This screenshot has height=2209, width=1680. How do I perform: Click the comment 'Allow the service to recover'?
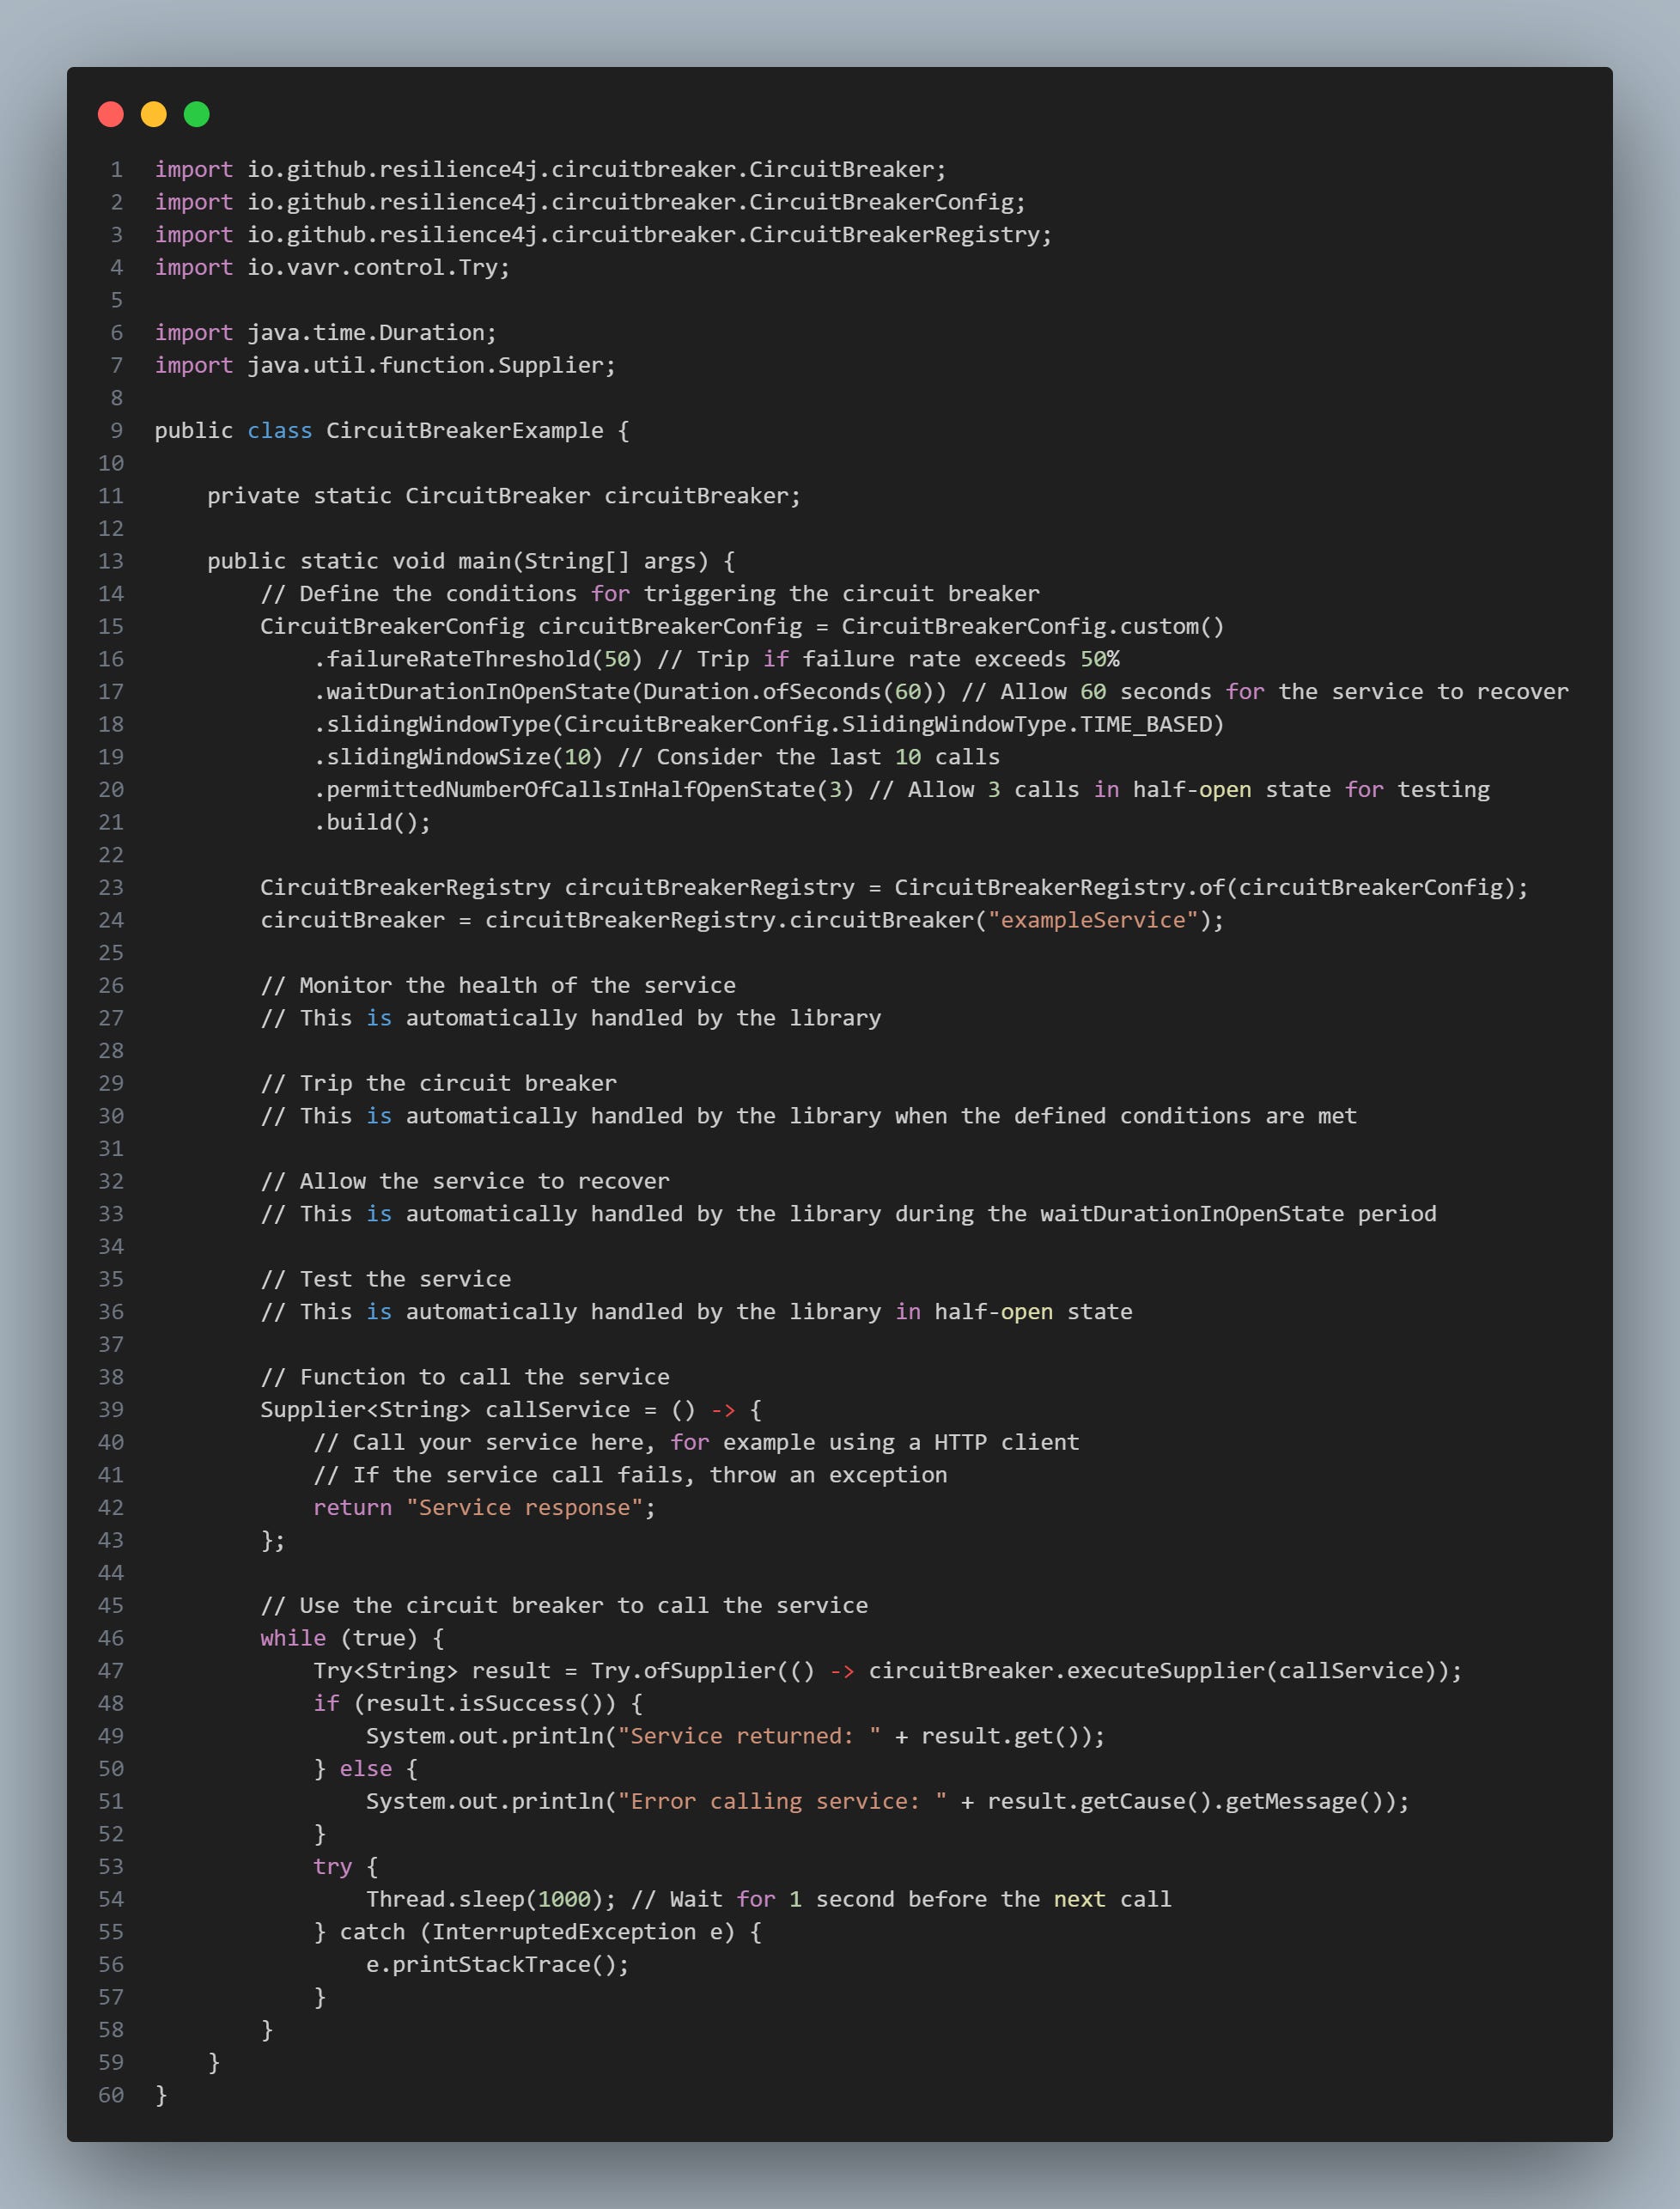tap(465, 1181)
